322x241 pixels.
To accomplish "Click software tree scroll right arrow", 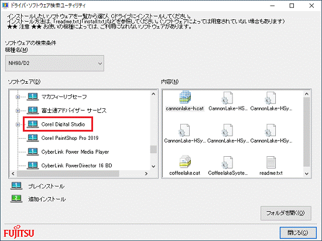I will click(x=146, y=174).
